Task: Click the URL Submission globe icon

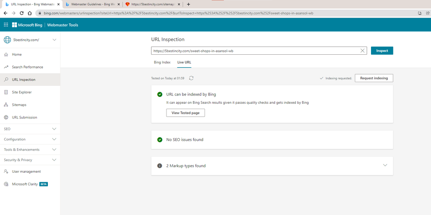Action: pyautogui.click(x=6, y=117)
